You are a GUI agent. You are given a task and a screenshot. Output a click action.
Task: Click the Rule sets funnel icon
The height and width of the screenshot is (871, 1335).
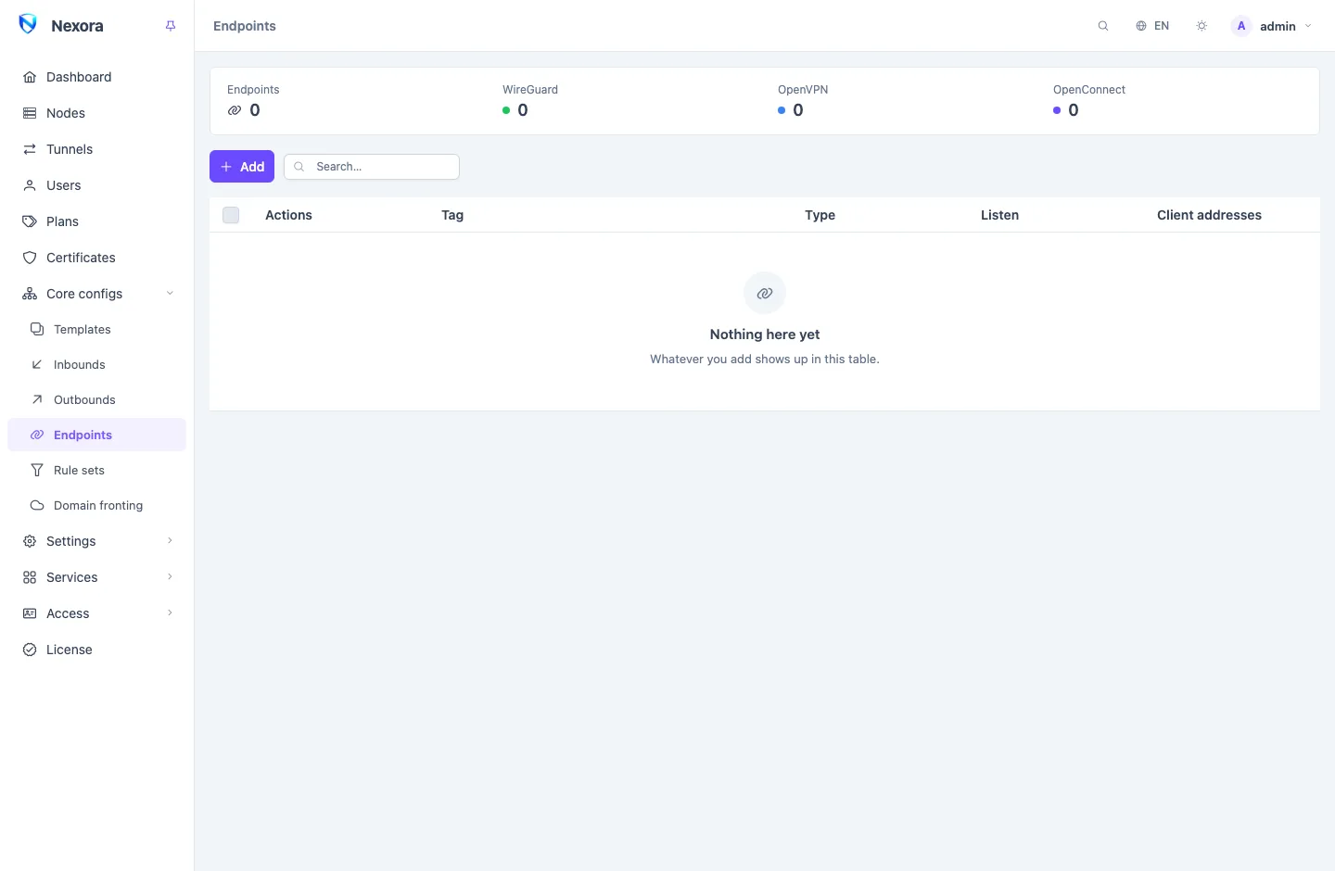tap(37, 470)
